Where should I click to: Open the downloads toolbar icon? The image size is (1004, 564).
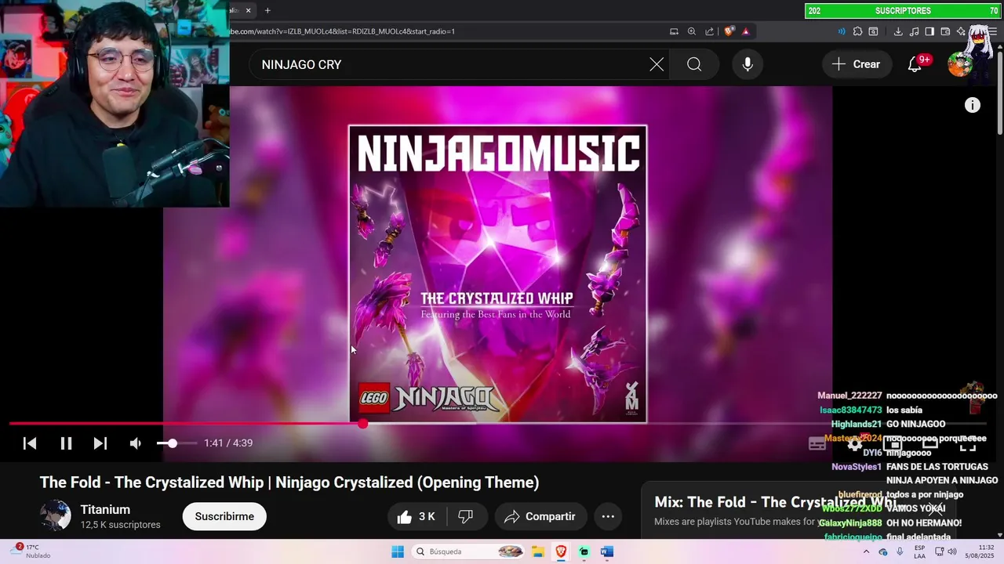point(898,31)
